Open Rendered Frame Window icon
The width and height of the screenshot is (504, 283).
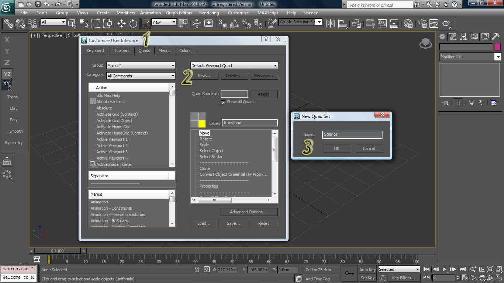(x=434, y=24)
